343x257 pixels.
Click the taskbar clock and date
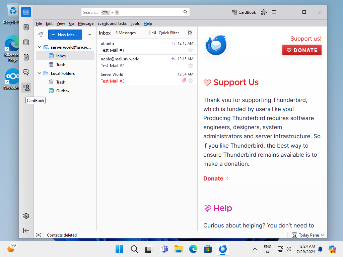point(306,249)
